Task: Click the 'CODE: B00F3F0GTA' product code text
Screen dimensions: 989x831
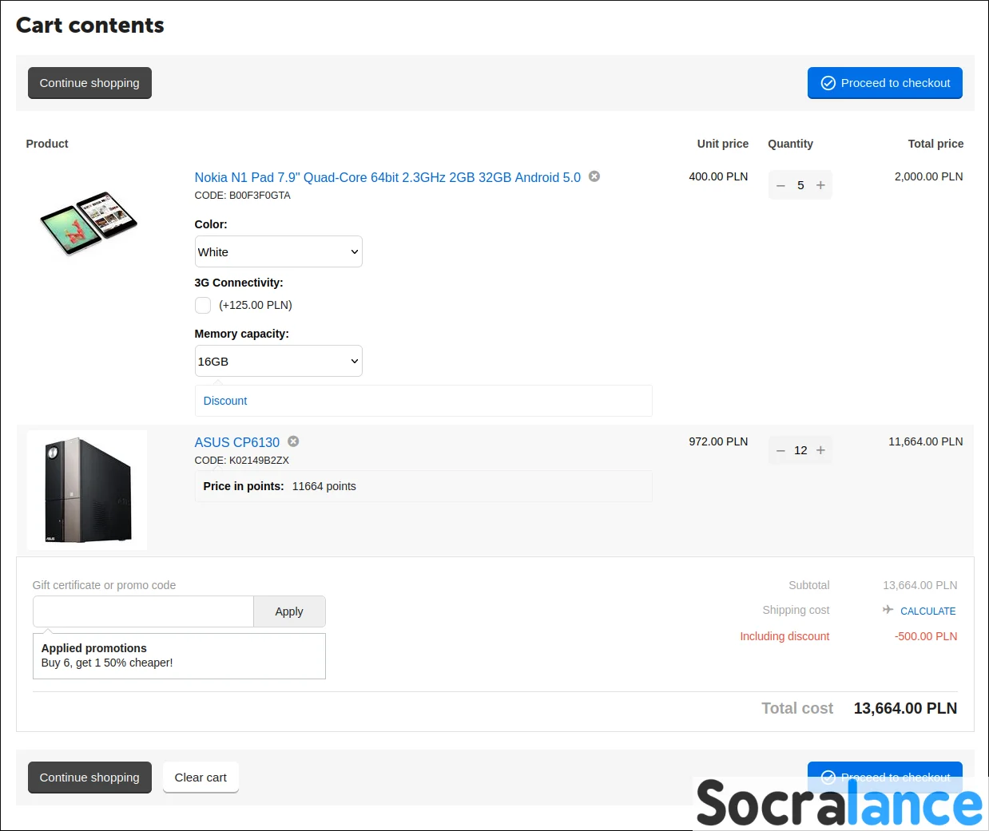Action: (243, 196)
